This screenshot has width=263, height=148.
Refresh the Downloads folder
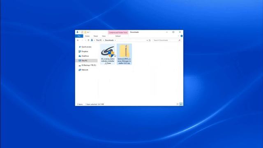tap(150, 40)
